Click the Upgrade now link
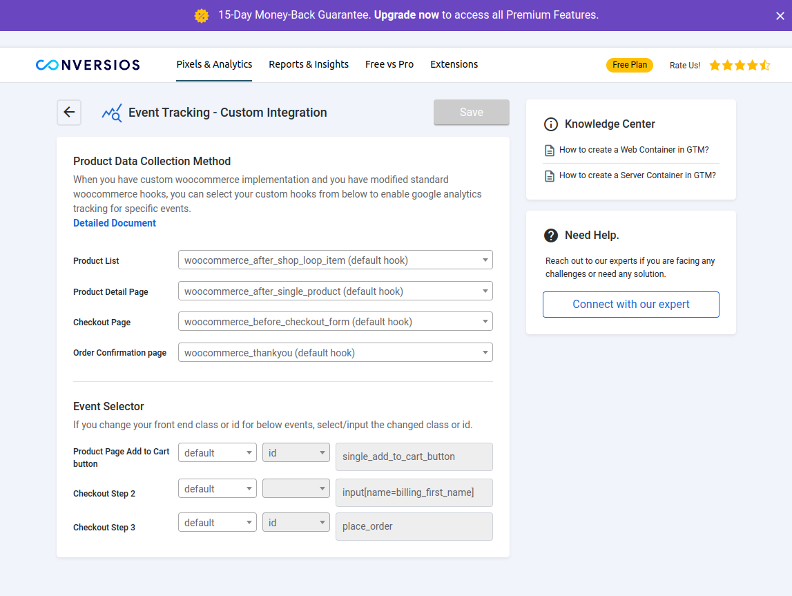The width and height of the screenshot is (792, 596). pyautogui.click(x=407, y=15)
